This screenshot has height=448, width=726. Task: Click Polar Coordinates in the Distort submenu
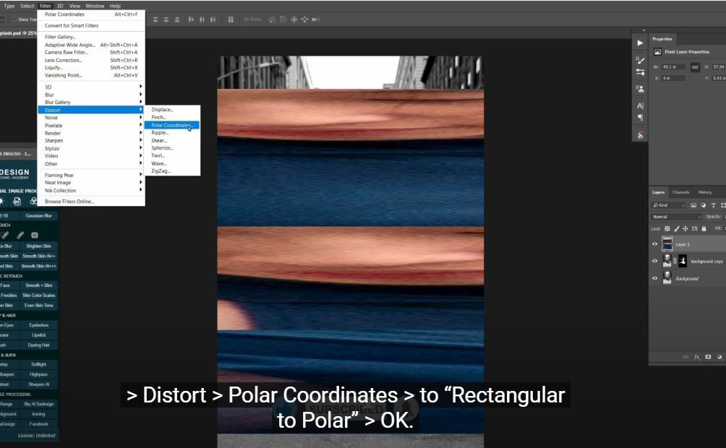[171, 125]
